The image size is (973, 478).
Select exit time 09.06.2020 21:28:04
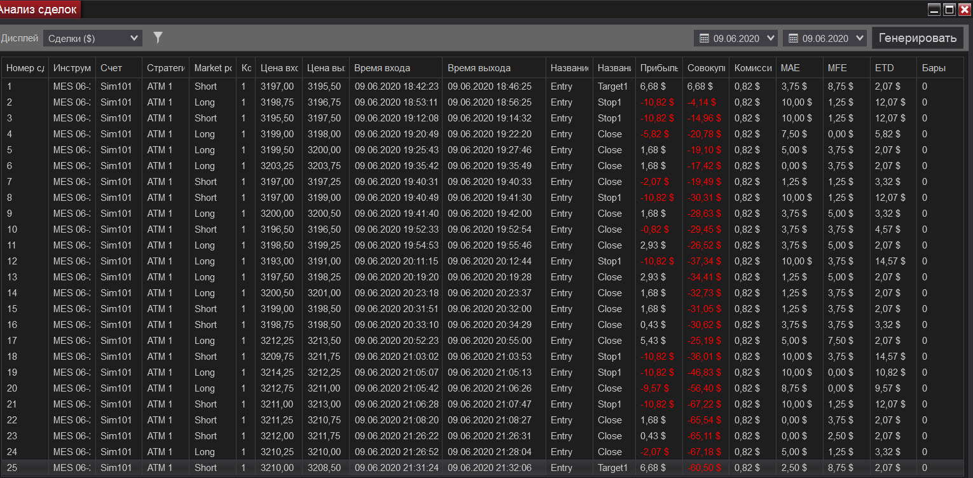pos(490,452)
